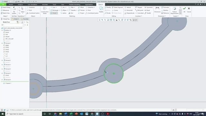
Task: Select the Circle sketch tool
Action: coord(53,13)
